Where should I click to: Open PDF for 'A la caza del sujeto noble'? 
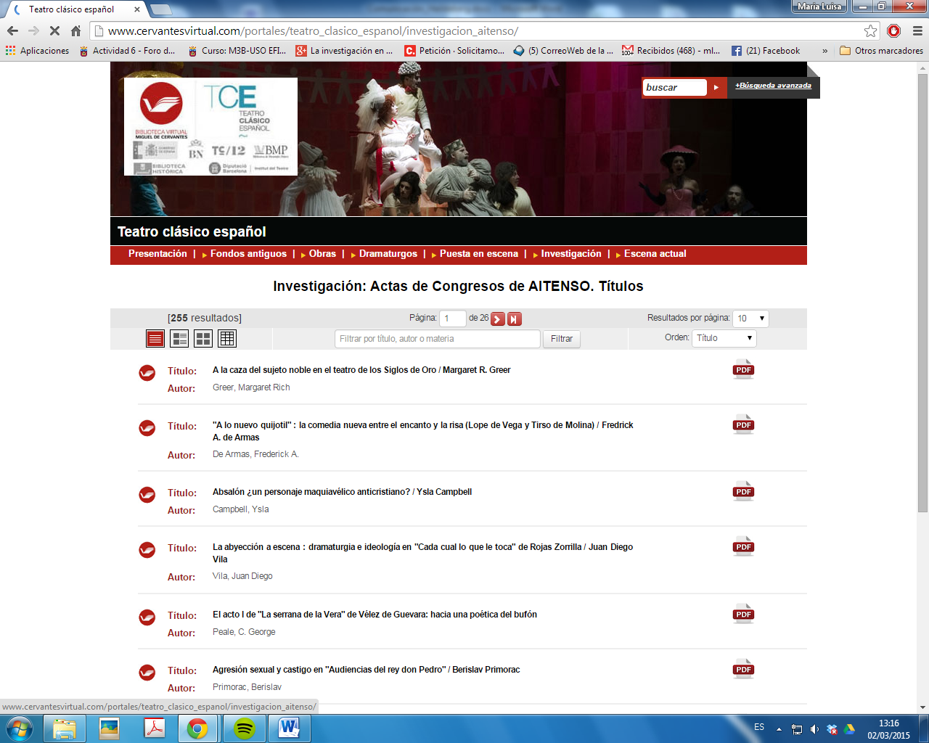coord(743,369)
